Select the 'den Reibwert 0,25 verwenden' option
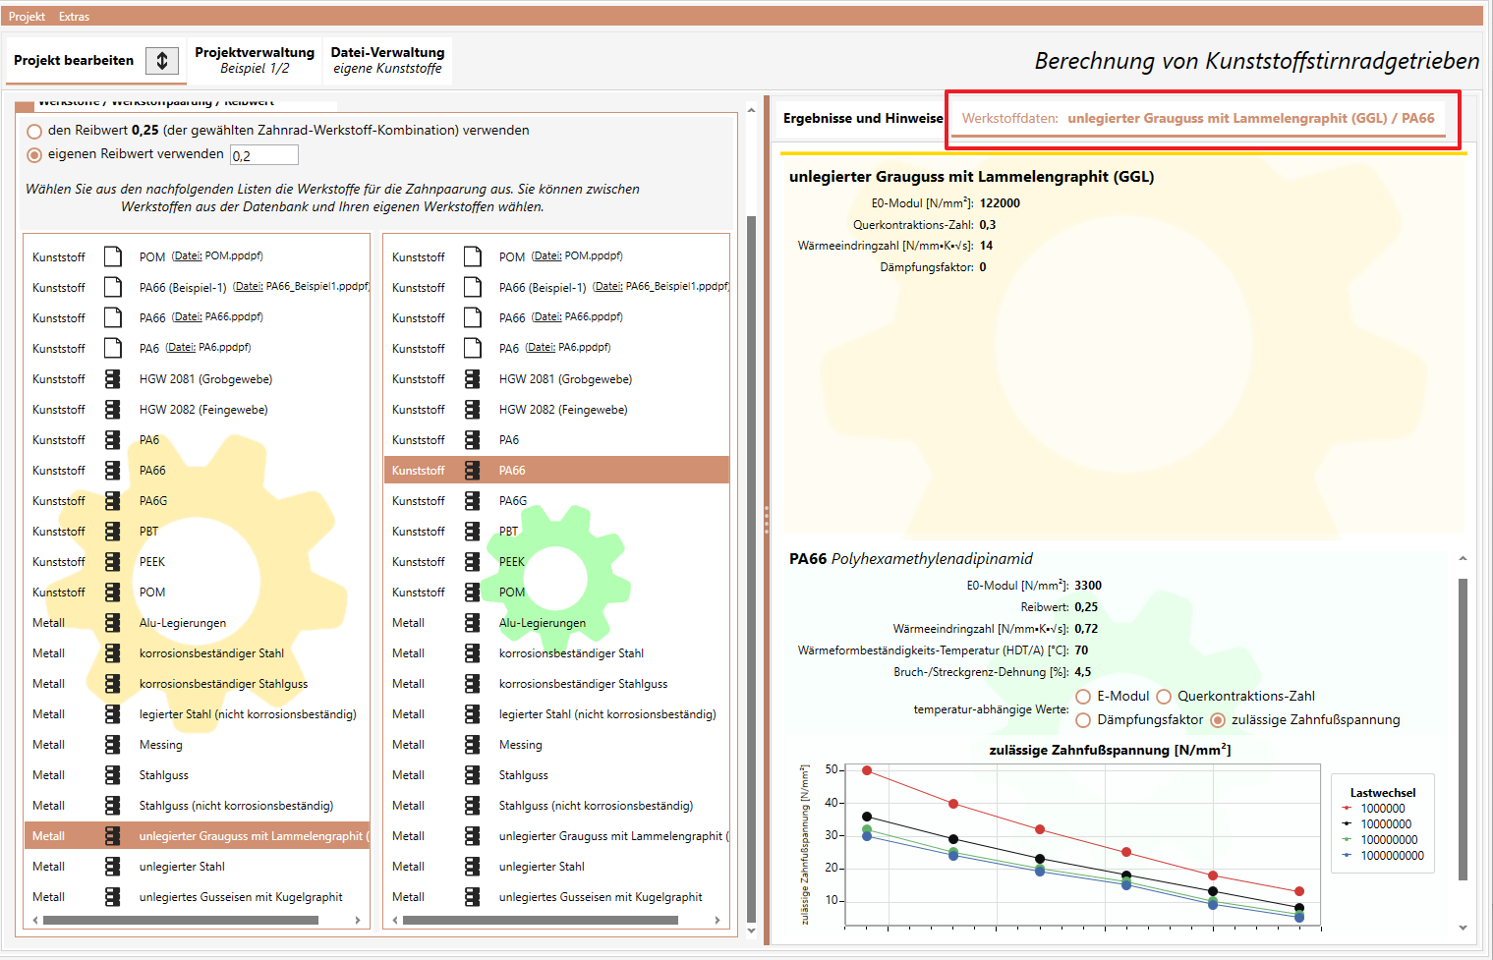 pyautogui.click(x=34, y=131)
